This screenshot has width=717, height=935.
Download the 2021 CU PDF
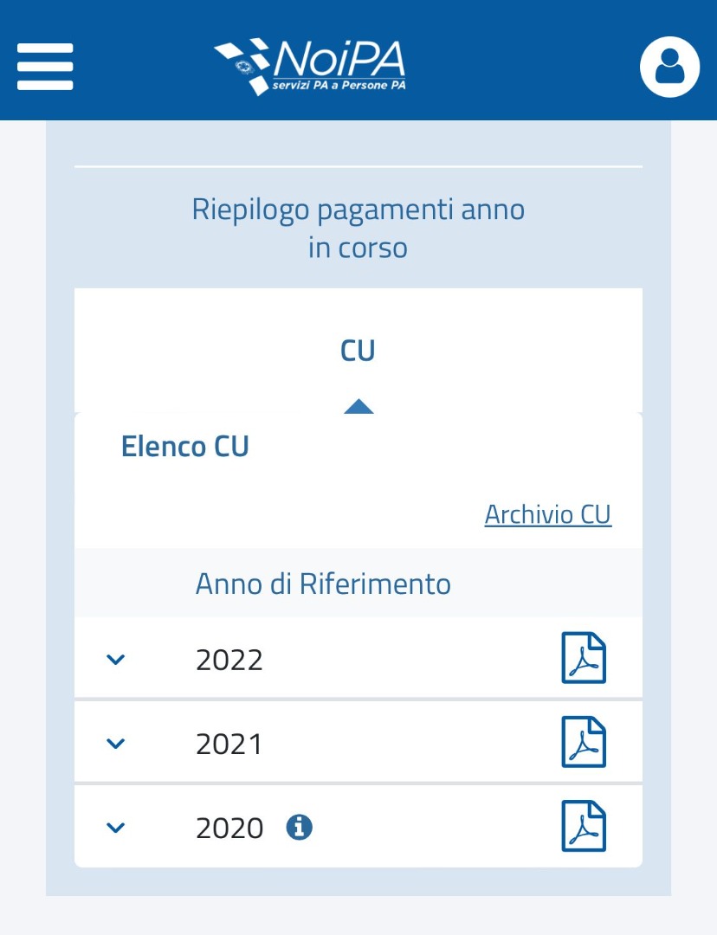584,742
